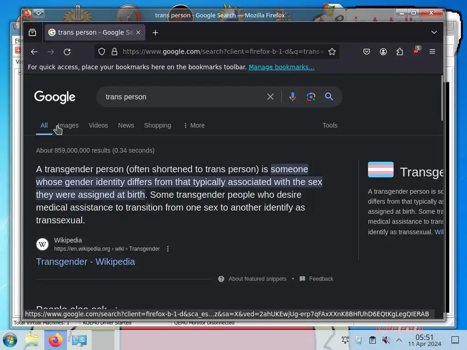Screen dimensions: 467x350
Task: Open the Pocket save icon
Action: 367,52
